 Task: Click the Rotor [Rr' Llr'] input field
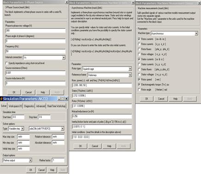pyautogui.click(x=102, y=106)
